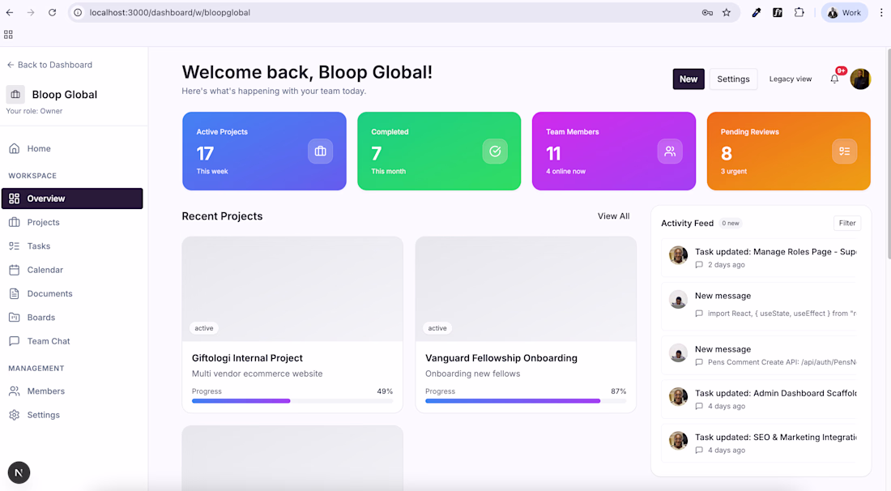Click the Giftologi progress bar
Viewport: 891px width, 491px height.
pos(292,401)
